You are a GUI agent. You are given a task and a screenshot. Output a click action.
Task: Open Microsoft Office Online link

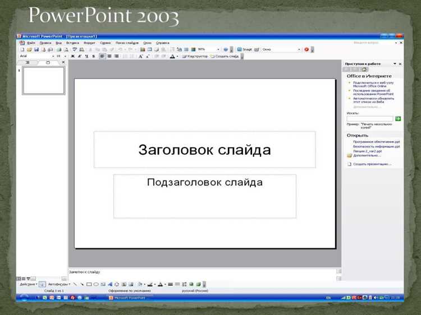tap(373, 85)
